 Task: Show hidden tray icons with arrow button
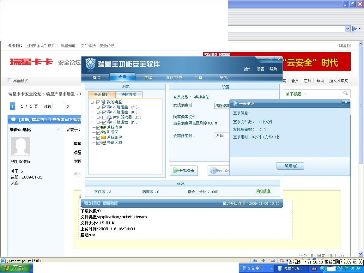click(322, 268)
